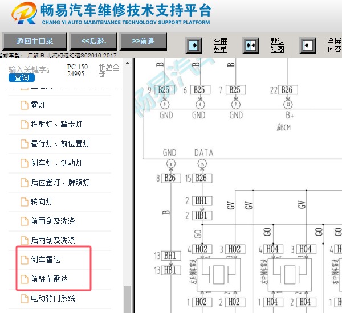Click the document icon beside 电动背门系统
This screenshot has width=342, height=313.
coord(25,299)
